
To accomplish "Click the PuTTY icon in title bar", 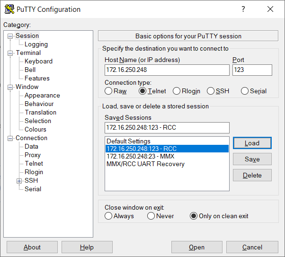I will tap(9, 9).
